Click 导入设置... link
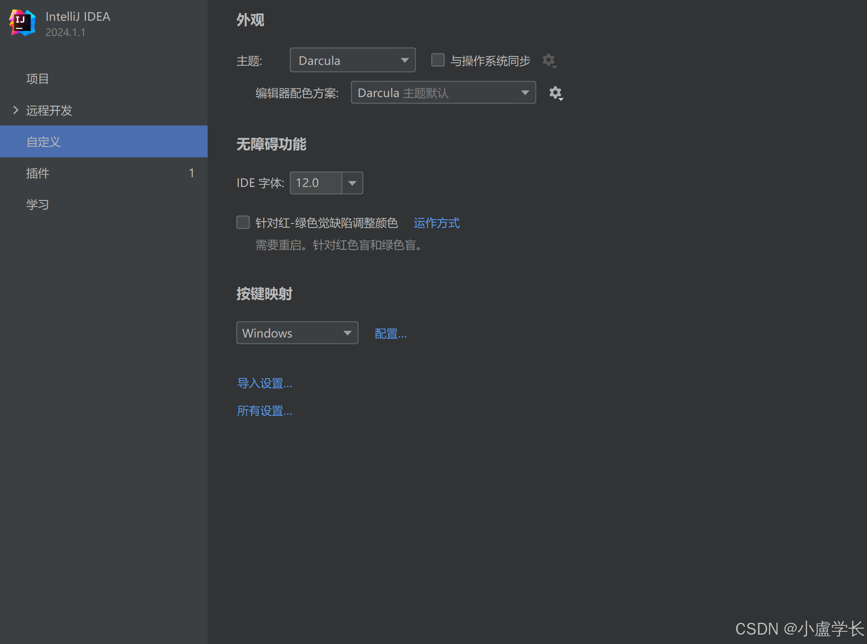867x644 pixels. [x=264, y=383]
